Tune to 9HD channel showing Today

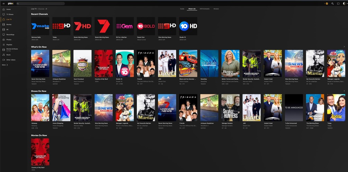61,26
